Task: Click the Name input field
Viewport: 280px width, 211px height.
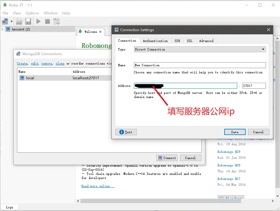Action: (x=200, y=65)
